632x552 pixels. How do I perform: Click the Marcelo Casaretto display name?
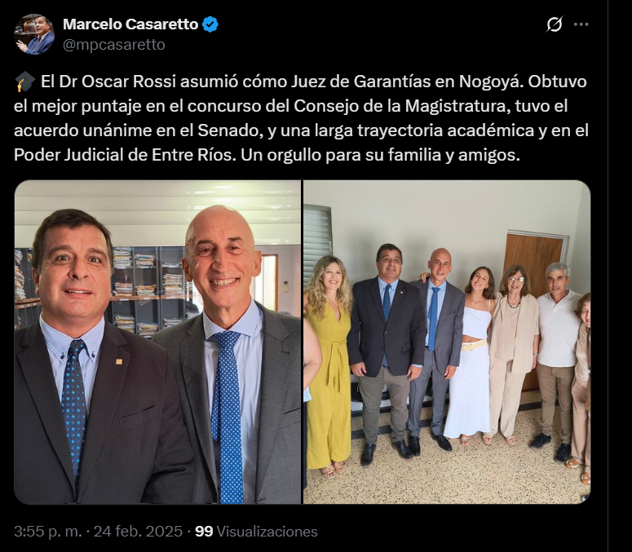[130, 24]
